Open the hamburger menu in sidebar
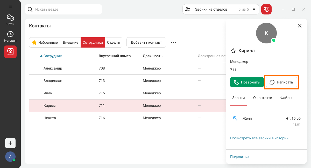 (10, 6)
